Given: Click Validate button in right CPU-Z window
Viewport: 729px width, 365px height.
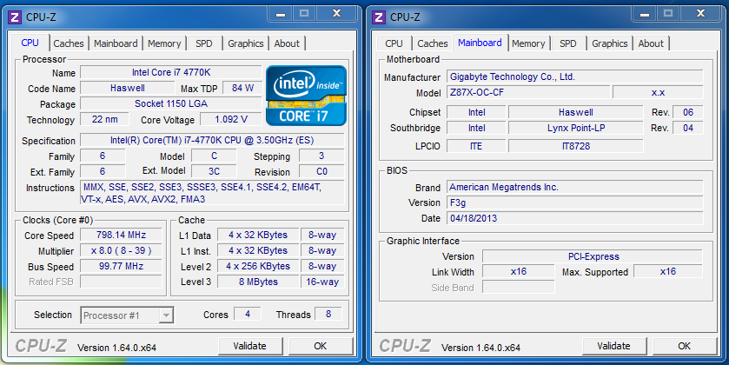Looking at the screenshot, I should coord(613,346).
